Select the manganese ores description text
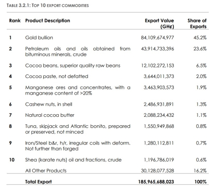215x194 pixels. pyautogui.click(x=78, y=91)
